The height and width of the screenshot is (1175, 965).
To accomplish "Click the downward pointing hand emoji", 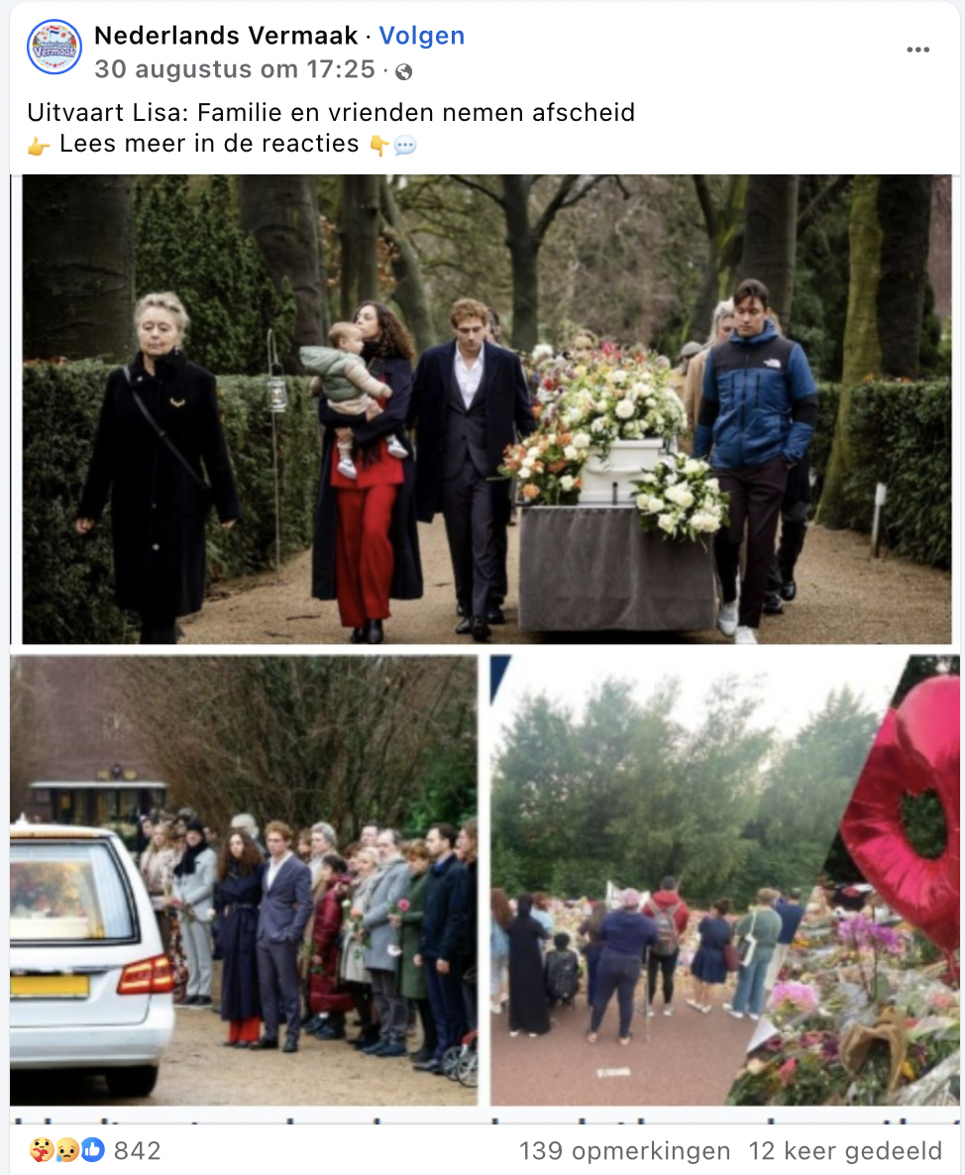I will 379,146.
